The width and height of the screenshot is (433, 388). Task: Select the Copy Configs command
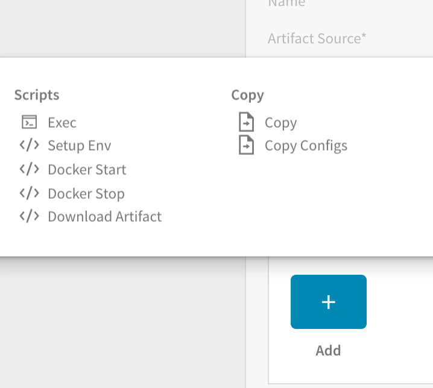point(306,146)
